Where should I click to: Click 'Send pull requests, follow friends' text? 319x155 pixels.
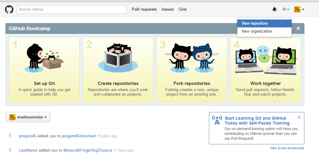click(x=266, y=92)
